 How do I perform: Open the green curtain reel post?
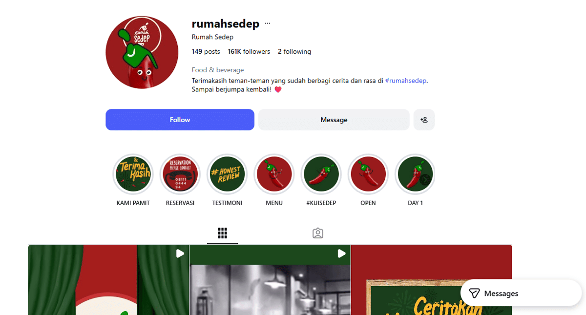[x=108, y=280]
